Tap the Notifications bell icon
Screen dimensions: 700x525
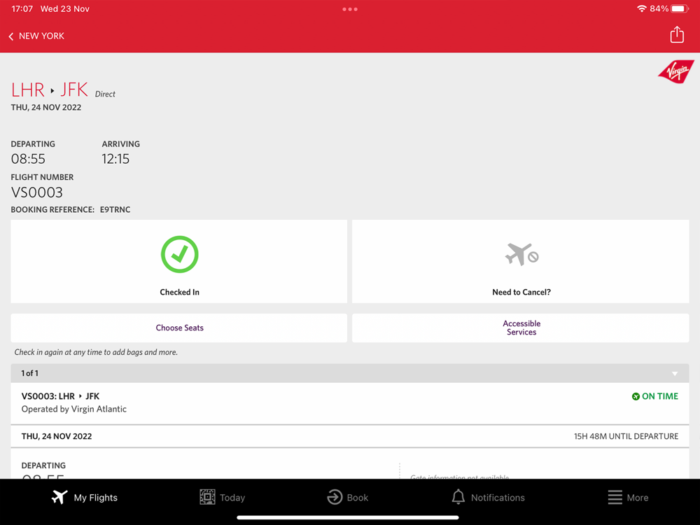pyautogui.click(x=458, y=497)
